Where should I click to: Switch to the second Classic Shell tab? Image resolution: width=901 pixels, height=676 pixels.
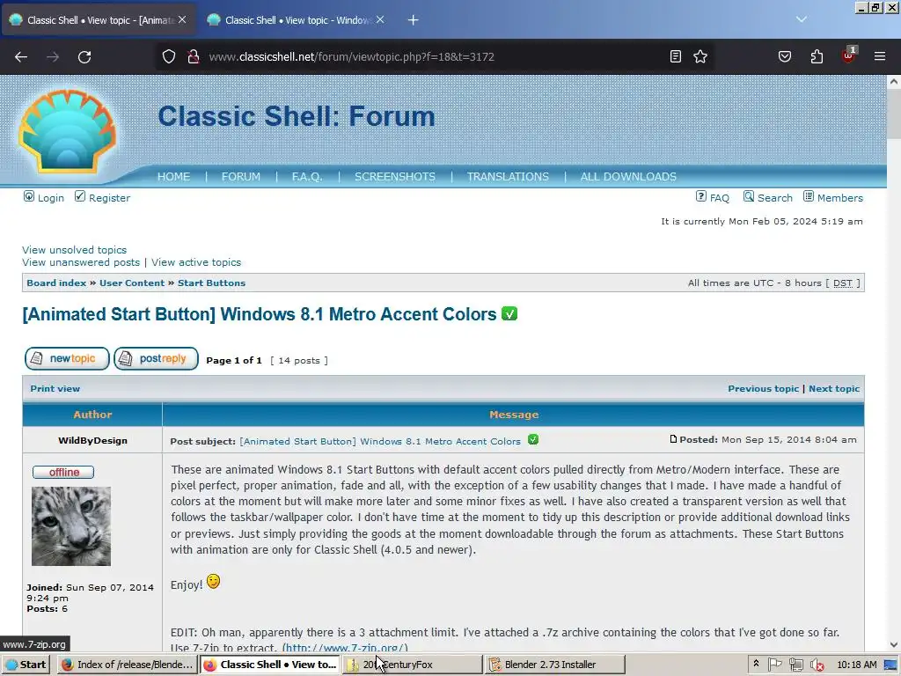(x=296, y=20)
